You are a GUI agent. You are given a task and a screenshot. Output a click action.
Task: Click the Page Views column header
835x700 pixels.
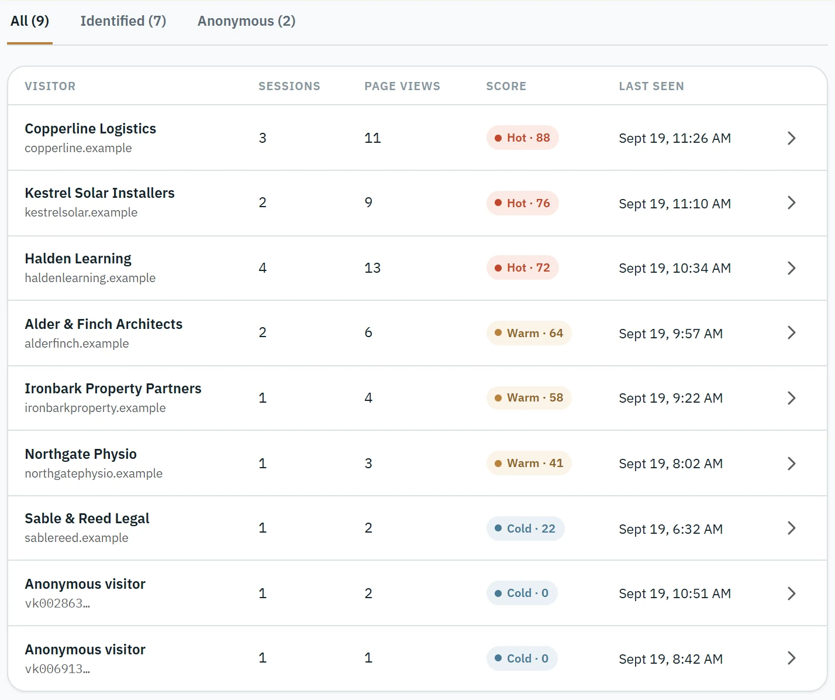(402, 86)
